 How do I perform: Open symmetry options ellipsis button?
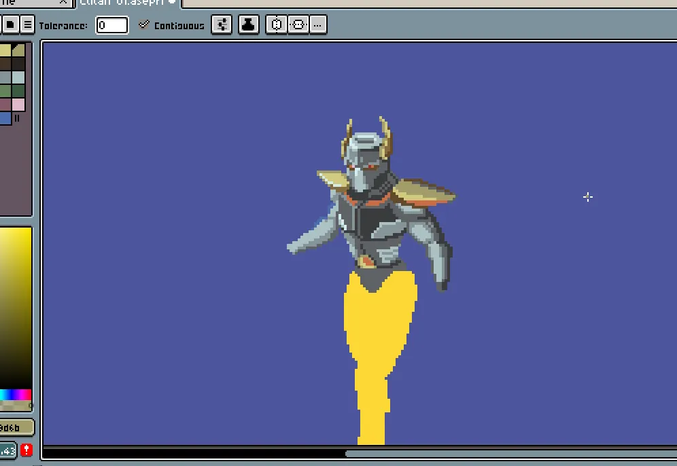(318, 24)
